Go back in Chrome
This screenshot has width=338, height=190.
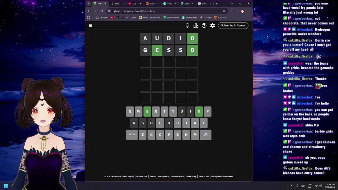click(89, 11)
